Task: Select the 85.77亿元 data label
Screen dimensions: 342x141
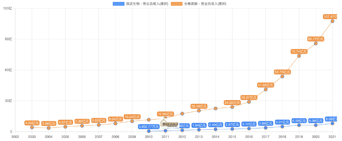Action: 316,39
